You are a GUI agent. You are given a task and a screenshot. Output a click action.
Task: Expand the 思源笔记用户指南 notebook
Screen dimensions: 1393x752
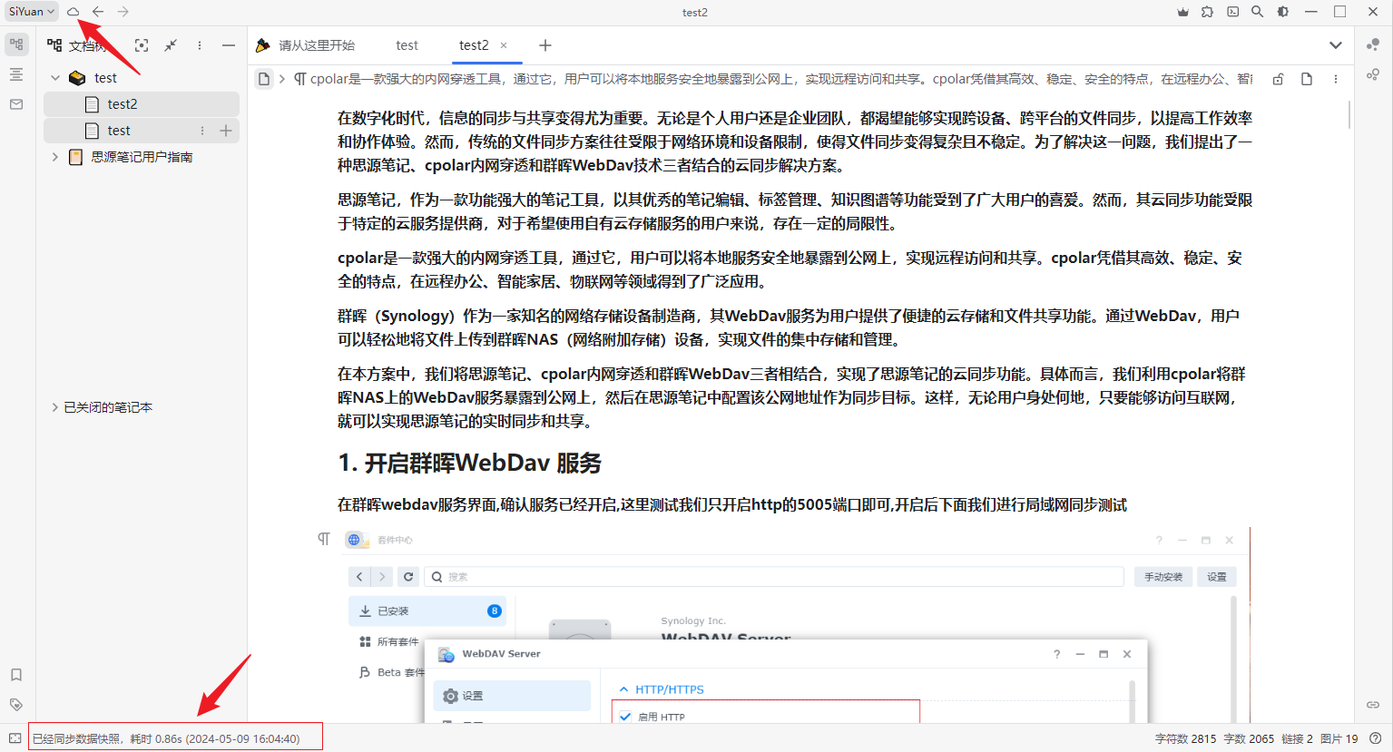coord(55,157)
